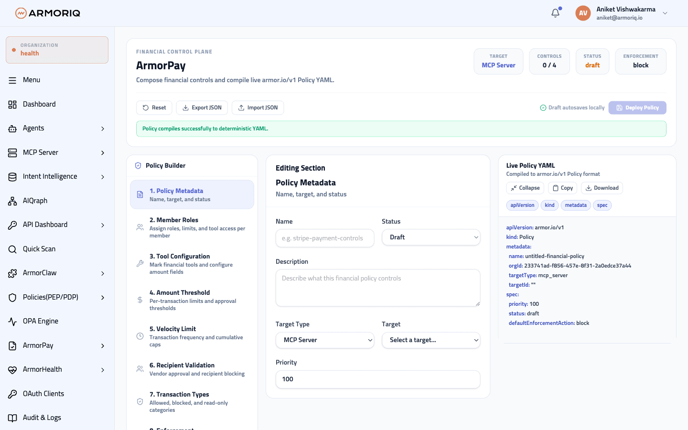688x430 pixels.
Task: Click the policy Name input field
Action: (325, 238)
